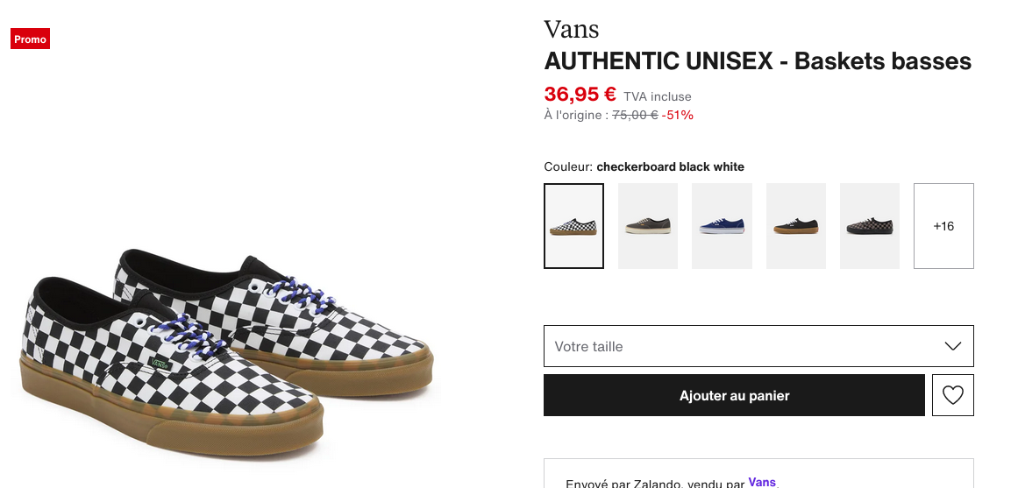Screen dimensions: 1018x488
Task: Click the Vans seller link below cart button
Action: click(762, 482)
